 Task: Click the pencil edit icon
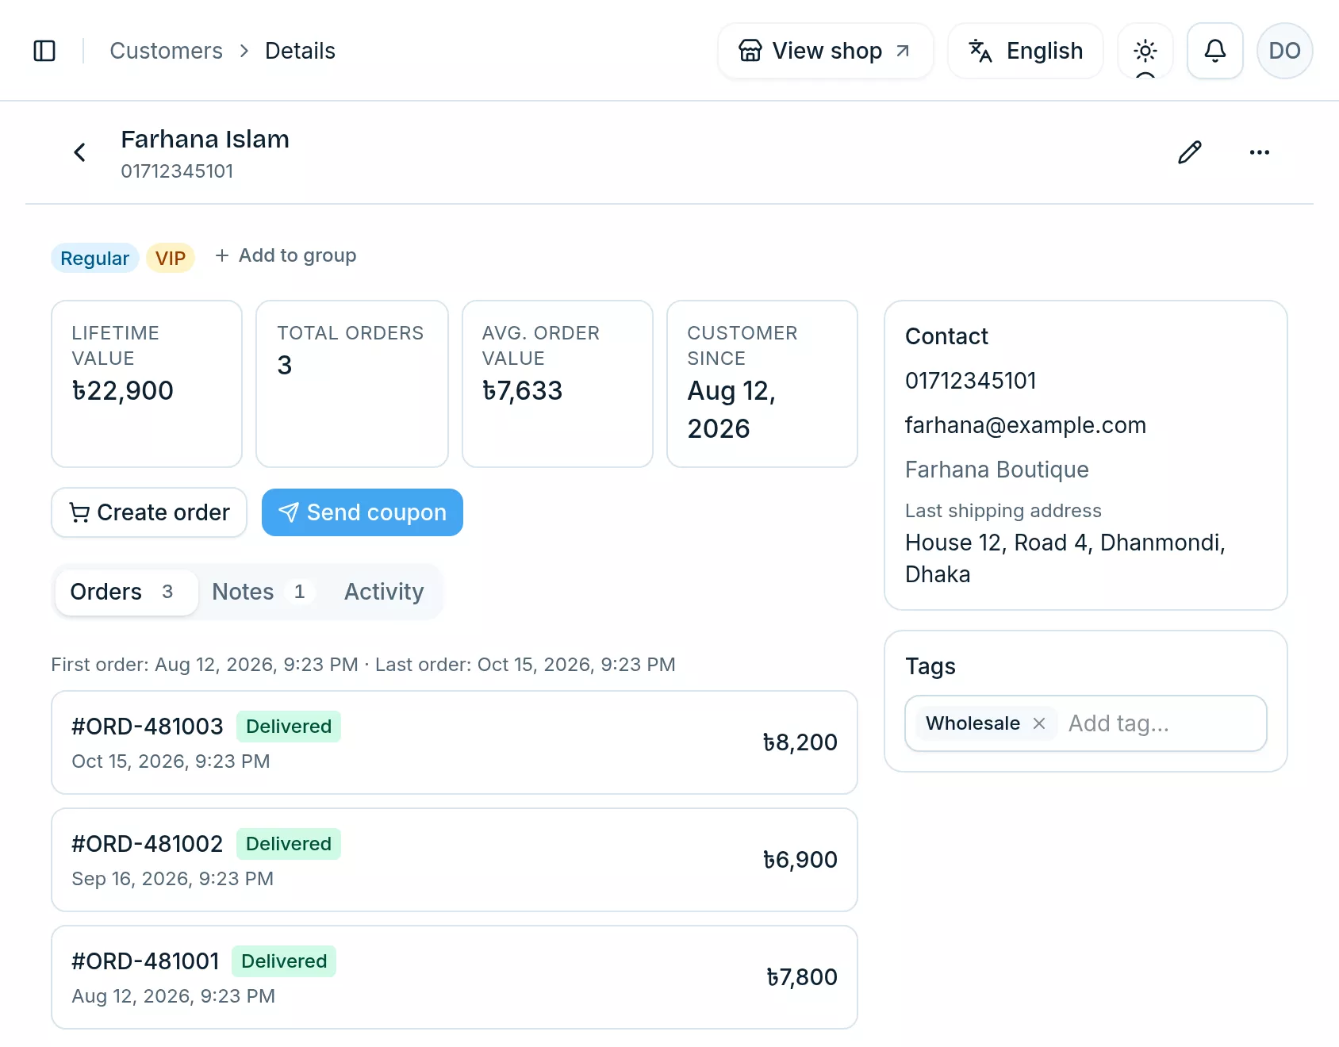point(1190,152)
